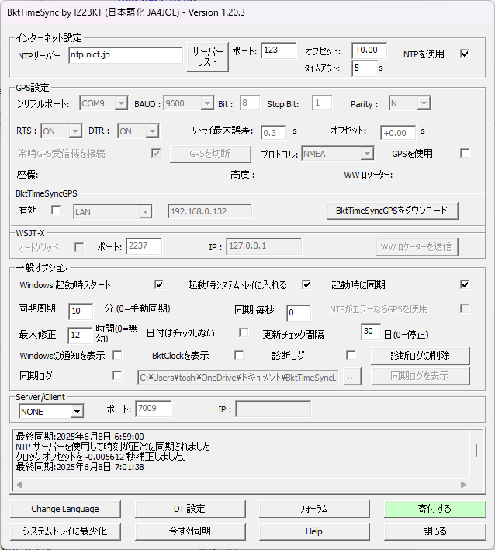Click the 同期 毎秒 field
The height and width of the screenshot is (550, 495).
pyautogui.click(x=299, y=312)
